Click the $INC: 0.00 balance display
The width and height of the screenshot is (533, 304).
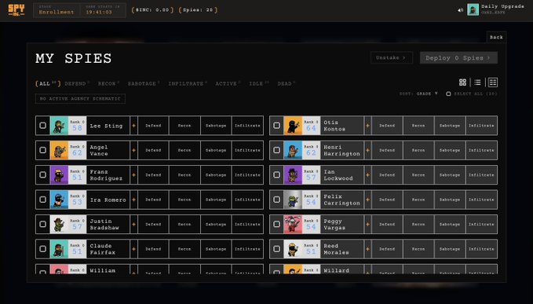(152, 10)
